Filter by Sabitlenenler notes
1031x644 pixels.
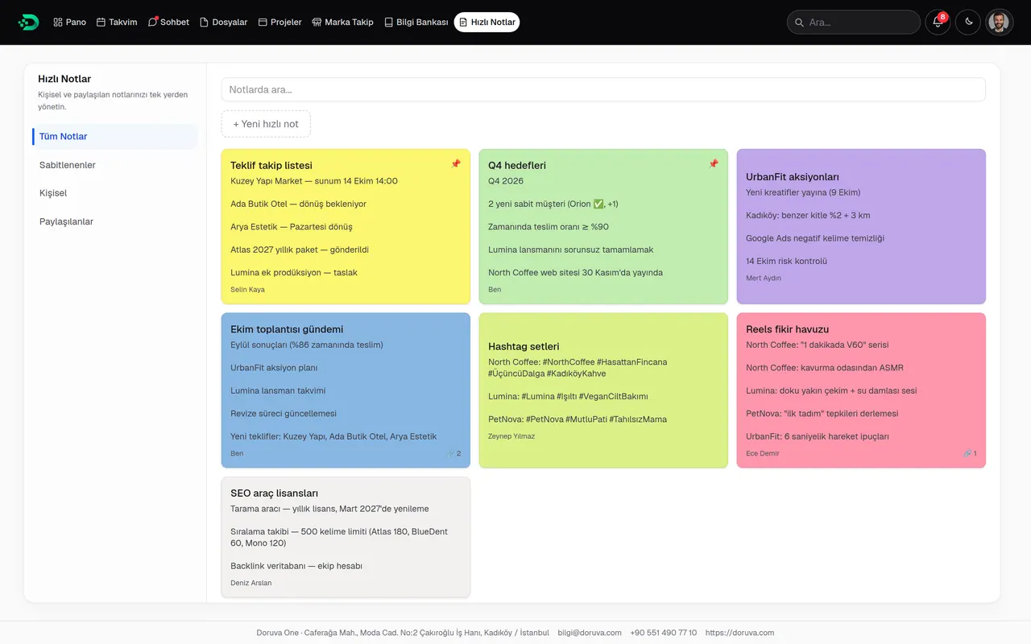coord(114,165)
